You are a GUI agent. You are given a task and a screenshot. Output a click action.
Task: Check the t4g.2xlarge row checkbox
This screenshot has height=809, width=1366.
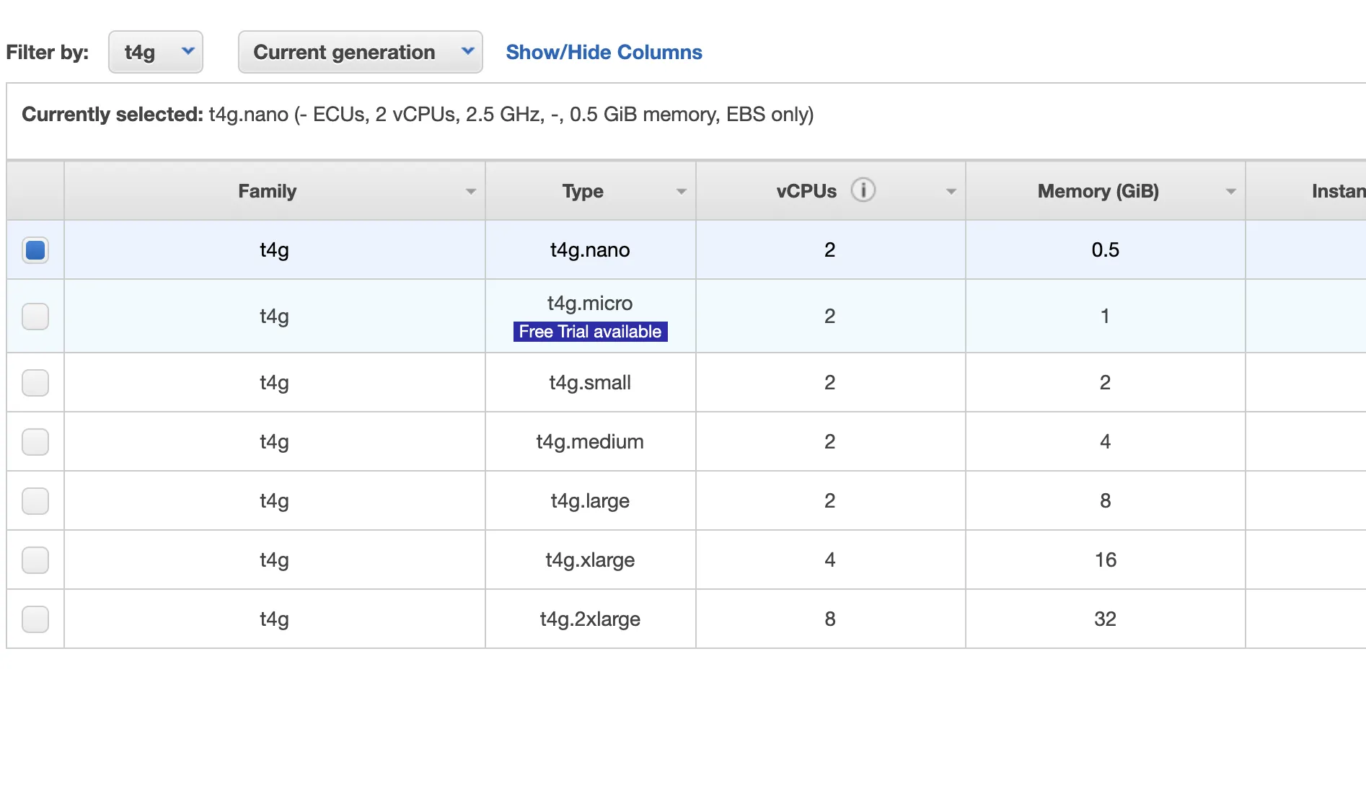(x=35, y=619)
